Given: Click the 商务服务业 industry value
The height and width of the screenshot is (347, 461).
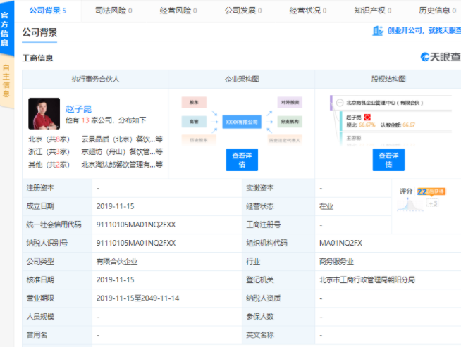Looking at the screenshot, I should click(x=336, y=262).
